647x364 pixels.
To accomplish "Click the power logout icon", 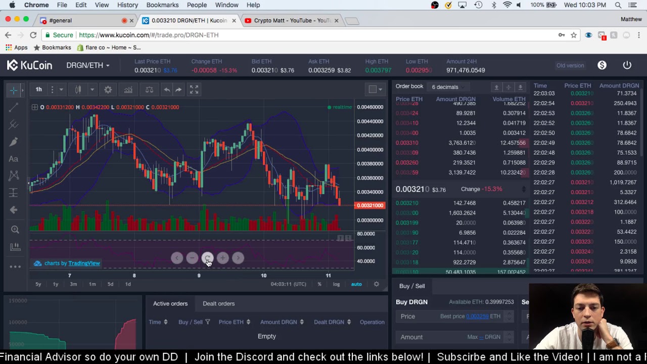I will [x=627, y=65].
